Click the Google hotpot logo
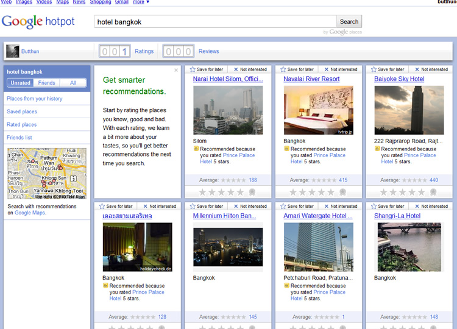The width and height of the screenshot is (457, 329). coord(38,21)
